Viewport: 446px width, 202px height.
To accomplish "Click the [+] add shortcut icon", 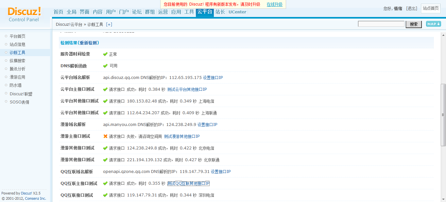I will coord(109,24).
